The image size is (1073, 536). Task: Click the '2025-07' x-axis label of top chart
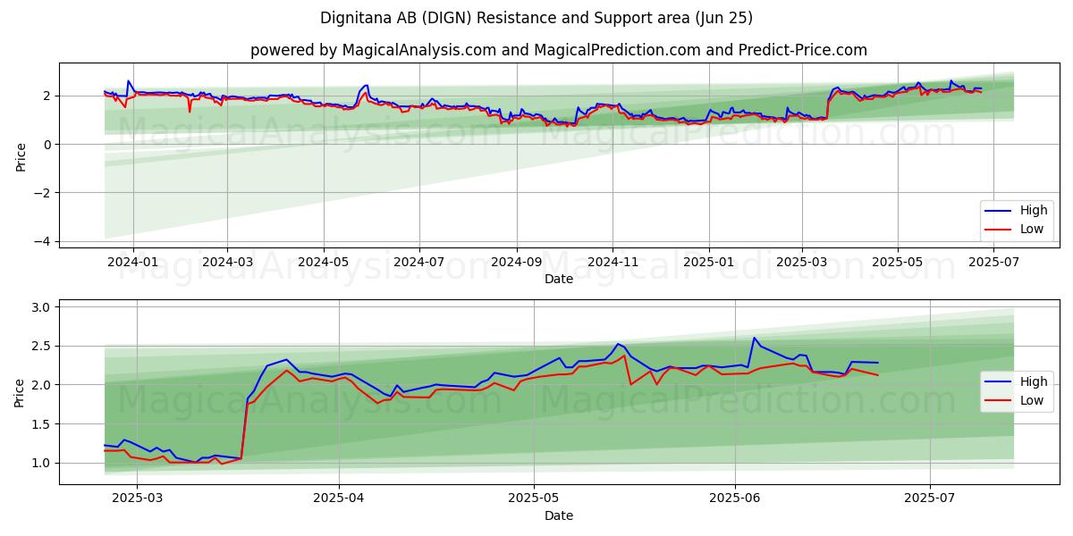point(994,263)
